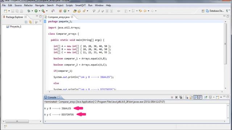Collapse all in Package Explorer
The image size is (232, 130).
coord(26,22)
